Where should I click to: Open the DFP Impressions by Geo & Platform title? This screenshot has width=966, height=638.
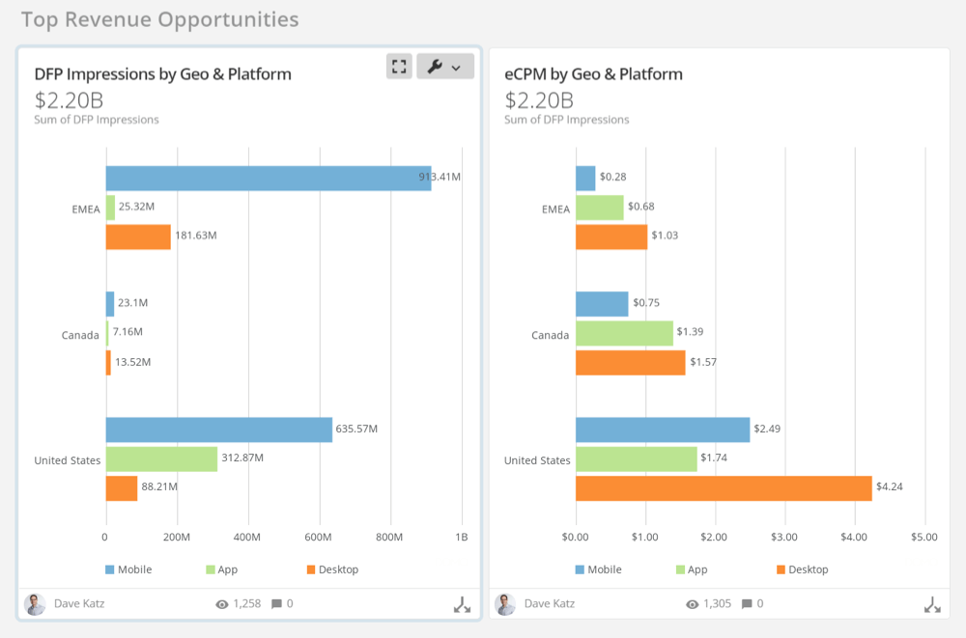click(162, 74)
